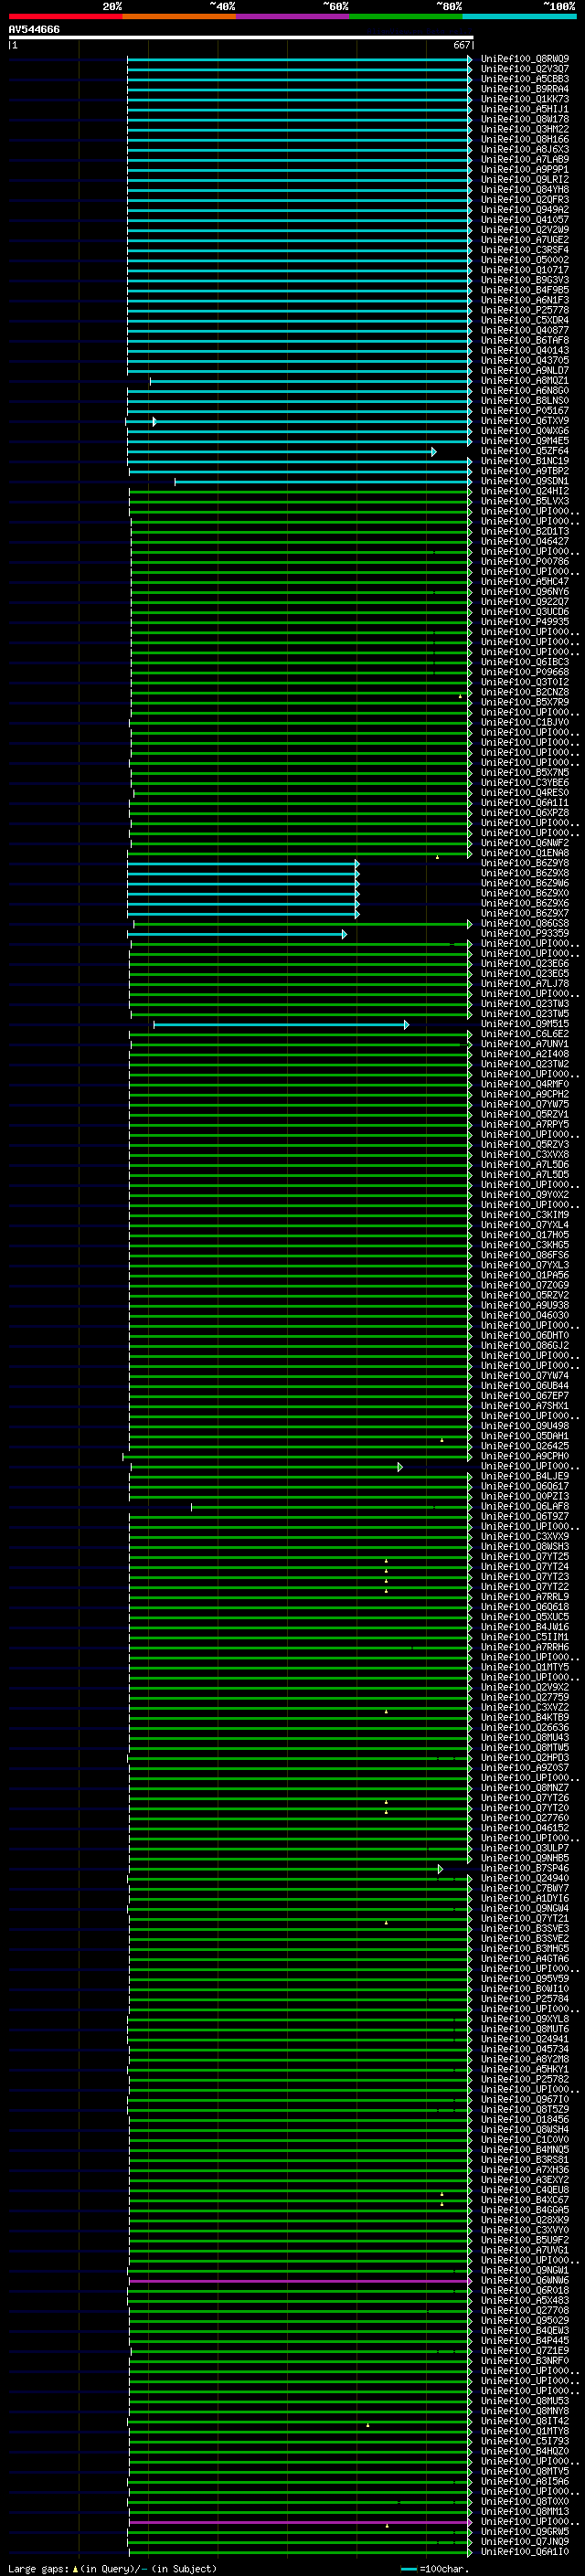Open hit UniRef100_Q2V3Q7

pyautogui.click(x=525, y=69)
